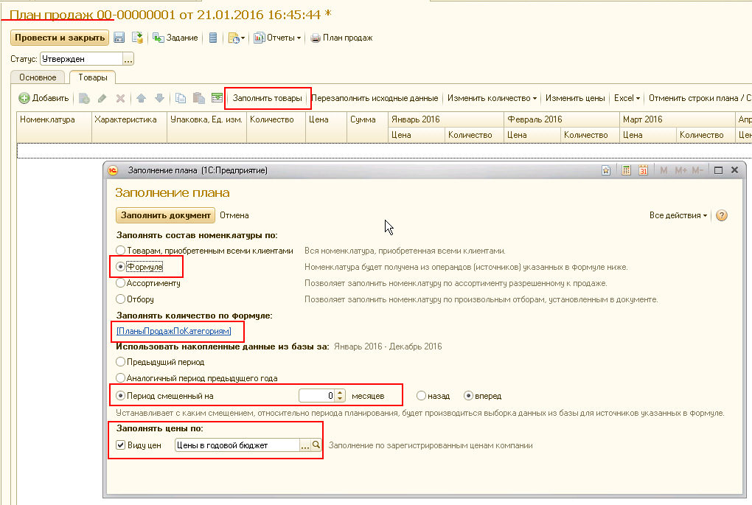Click the post document icon beside save
752x505 pixels.
click(138, 38)
